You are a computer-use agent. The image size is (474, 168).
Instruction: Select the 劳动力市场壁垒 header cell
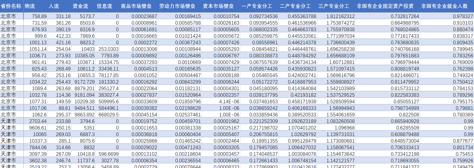pyautogui.click(x=177, y=6)
